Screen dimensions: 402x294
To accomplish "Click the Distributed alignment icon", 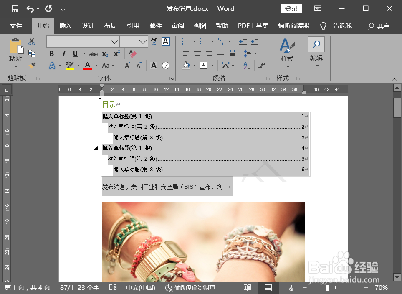I will pos(232,53).
